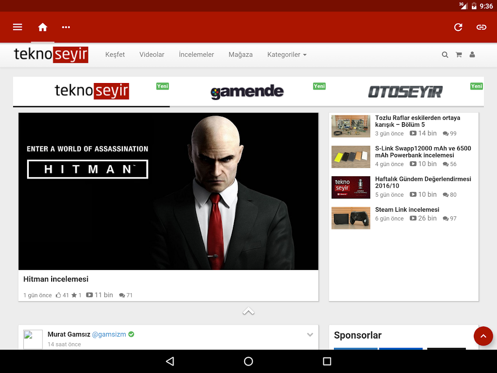Open Tozlu Raflar Bölüm 5 article
Image resolution: width=497 pixels, height=373 pixels.
417,121
